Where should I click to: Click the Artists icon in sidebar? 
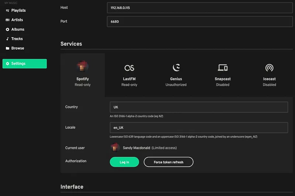pyautogui.click(x=7, y=20)
